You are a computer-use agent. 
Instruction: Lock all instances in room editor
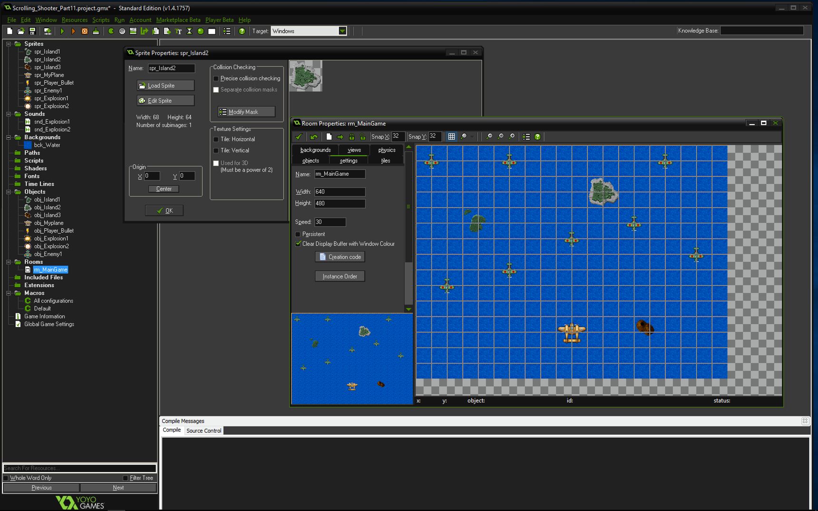(351, 136)
